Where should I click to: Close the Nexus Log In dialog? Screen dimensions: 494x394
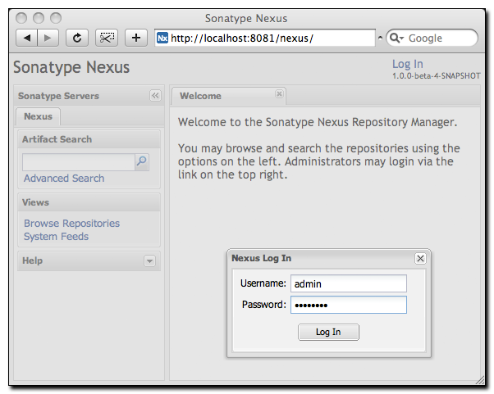pos(420,258)
